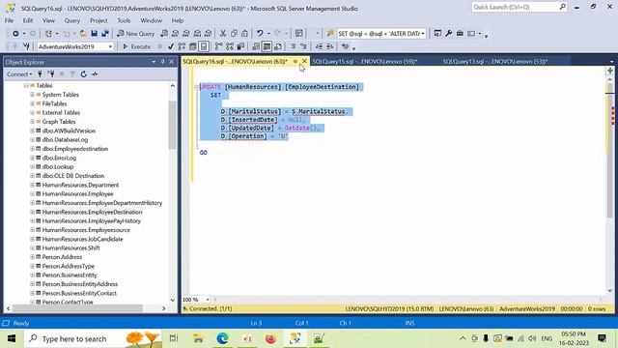Click the Change Connection icon
The width and height of the screenshot is (618, 348).
(26, 46)
